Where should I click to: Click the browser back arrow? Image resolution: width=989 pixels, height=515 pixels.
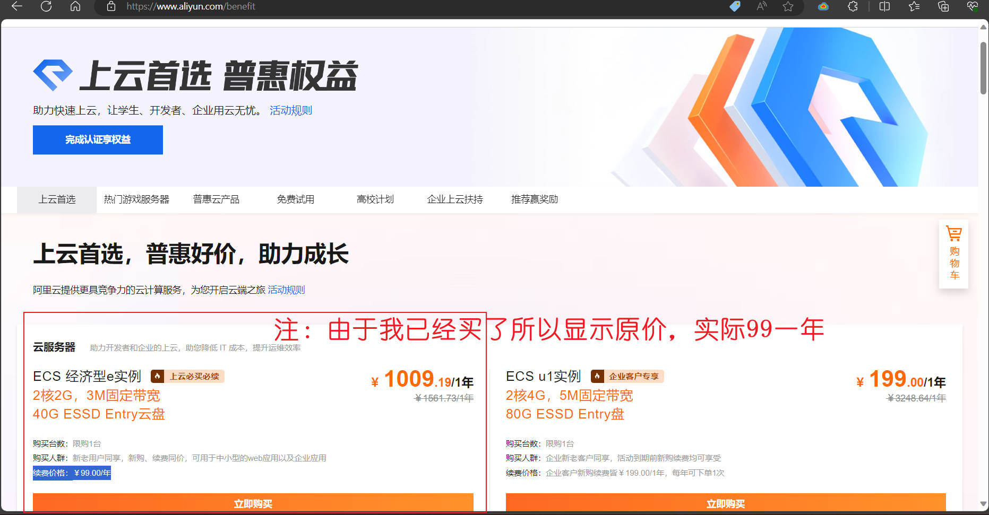(17, 6)
